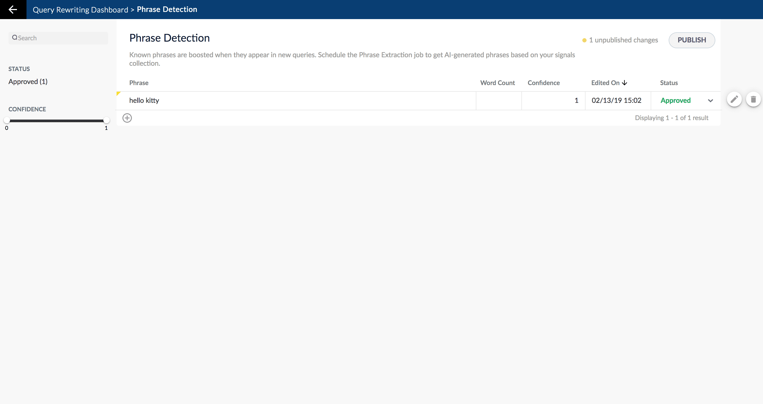This screenshot has height=404, width=763.
Task: Click the Approved status text
Action: coord(675,100)
